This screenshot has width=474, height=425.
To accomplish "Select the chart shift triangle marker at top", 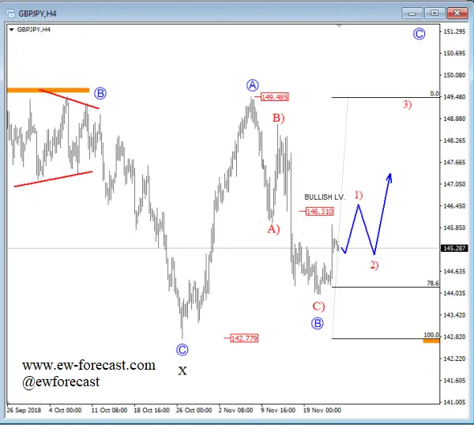I will [340, 26].
